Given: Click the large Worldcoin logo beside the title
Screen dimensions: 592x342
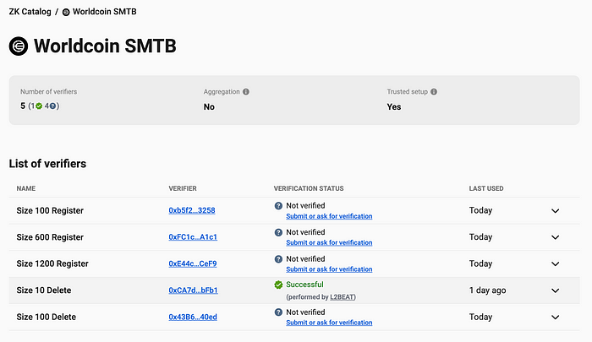Looking at the screenshot, I should click(19, 46).
